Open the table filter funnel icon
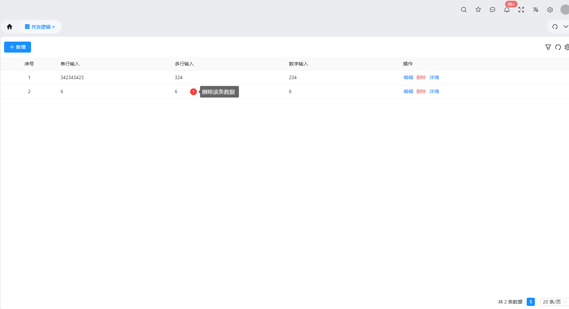569x309 pixels. click(x=548, y=47)
